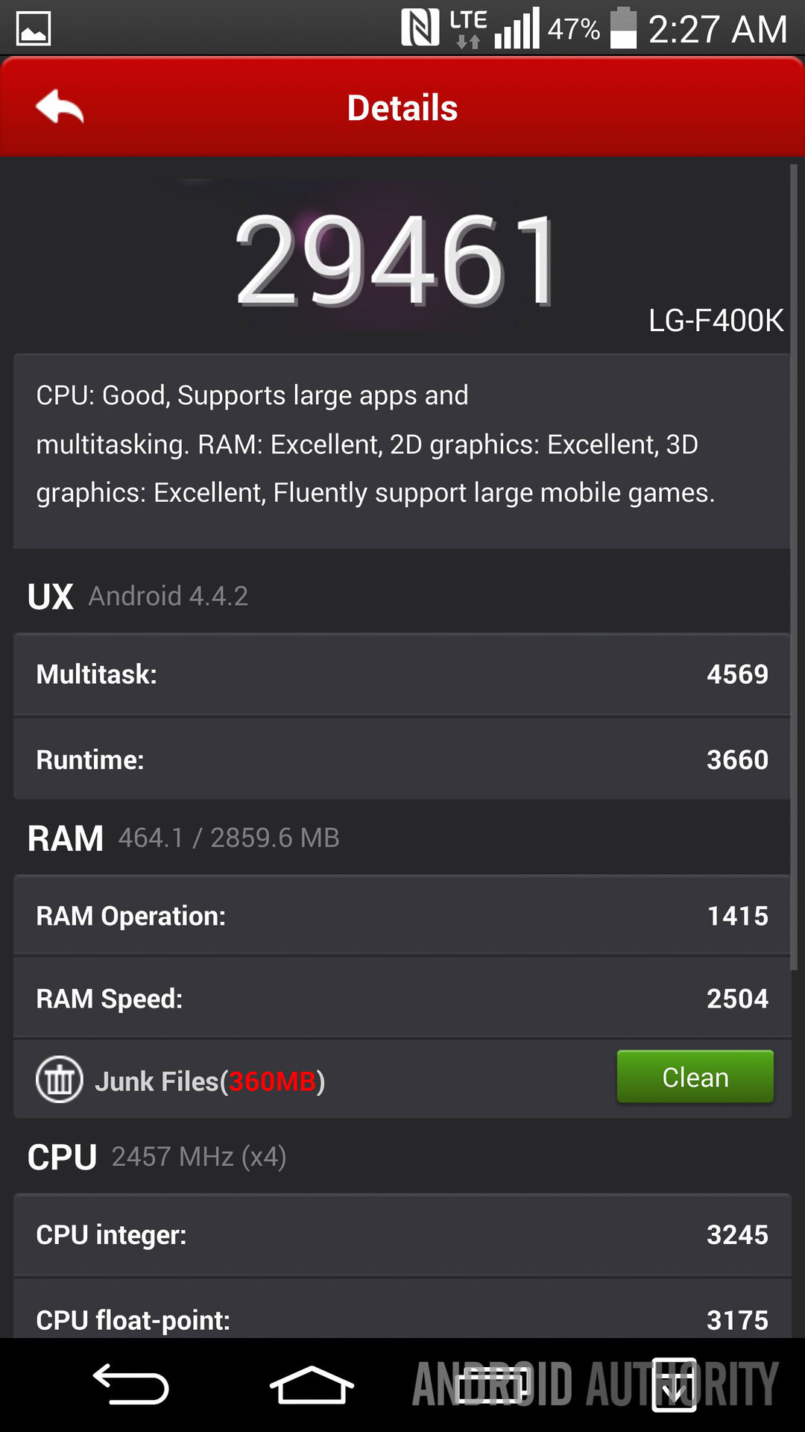Image resolution: width=805 pixels, height=1432 pixels.
Task: Tap the Junk Files trash can icon
Action: pos(60,1079)
